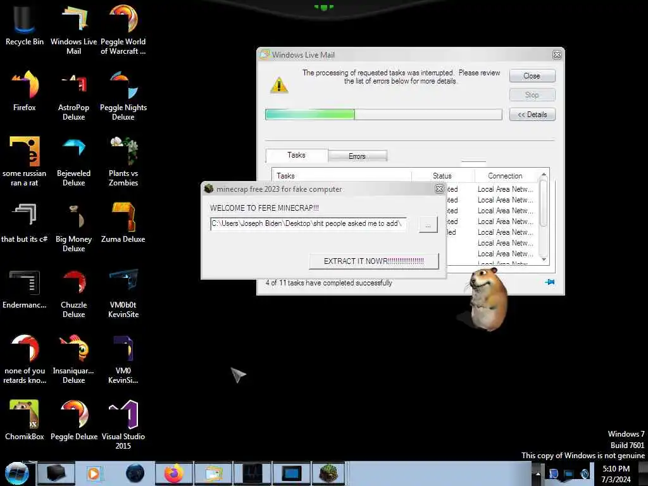648x486 pixels.
Task: Select the Chuzzle Deluxe desktop icon
Action: pyautogui.click(x=73, y=294)
